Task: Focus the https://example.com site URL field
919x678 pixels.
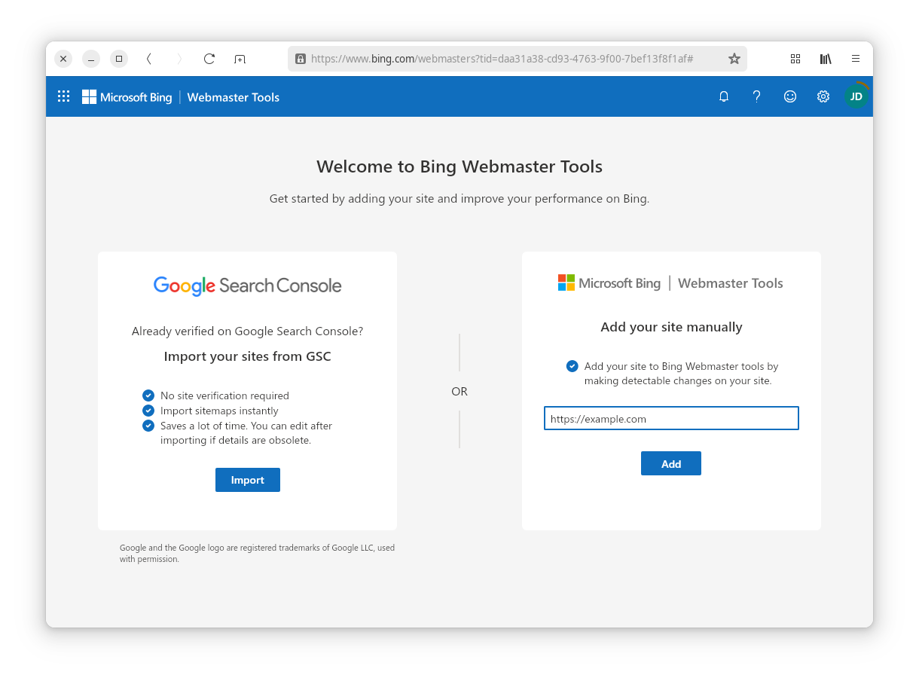Action: tap(671, 419)
